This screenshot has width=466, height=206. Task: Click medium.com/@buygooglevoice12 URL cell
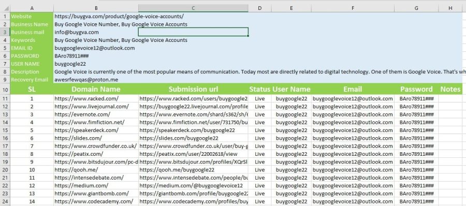(x=193, y=186)
